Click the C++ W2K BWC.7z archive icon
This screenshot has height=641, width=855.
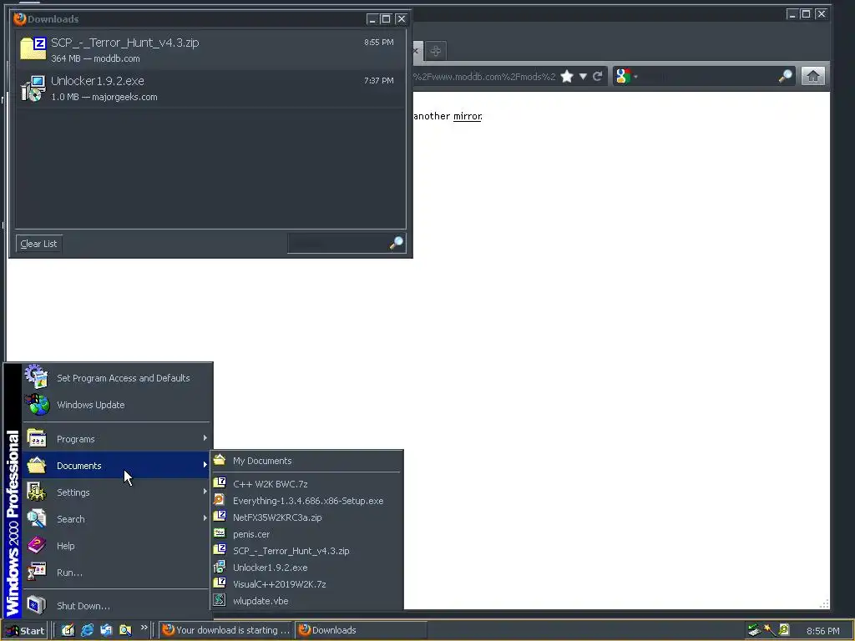220,482
